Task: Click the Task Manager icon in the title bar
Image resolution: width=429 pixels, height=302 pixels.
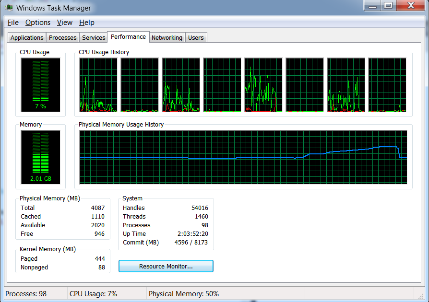Action: (x=9, y=8)
